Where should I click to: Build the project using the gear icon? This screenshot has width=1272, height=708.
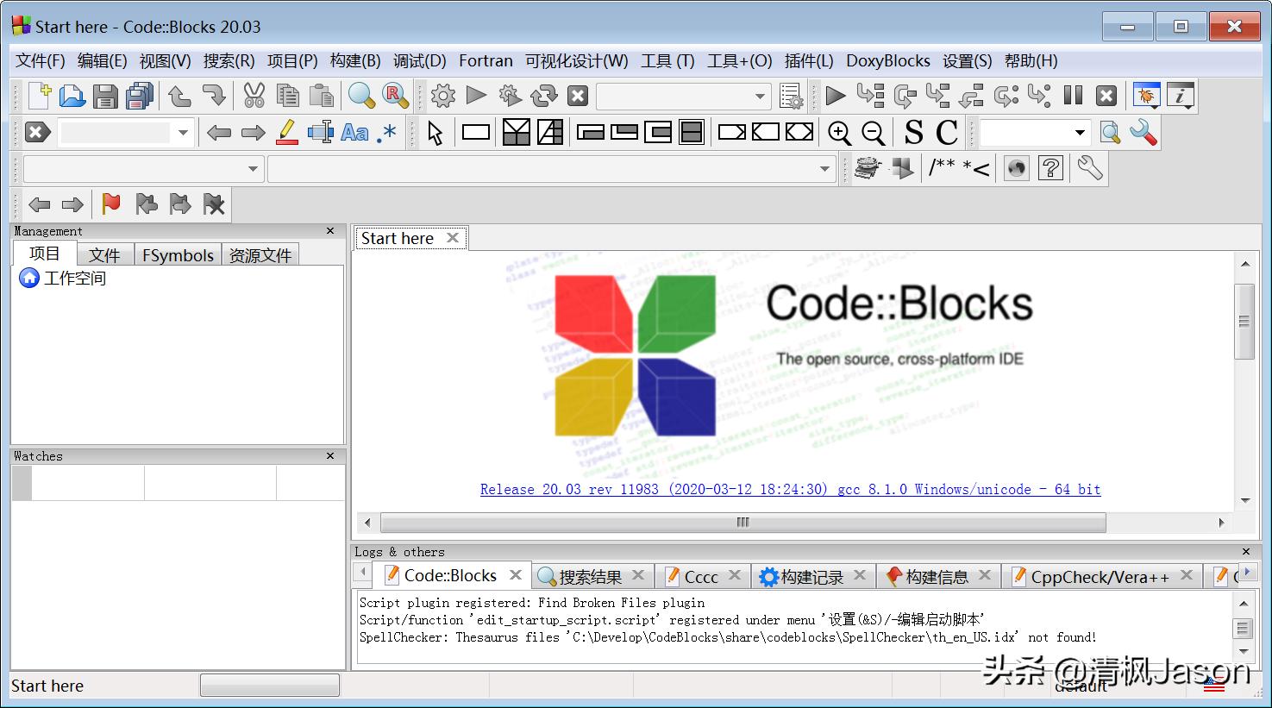(x=442, y=95)
